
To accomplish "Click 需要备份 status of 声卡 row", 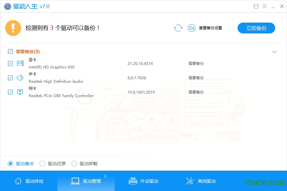I will [196, 78].
